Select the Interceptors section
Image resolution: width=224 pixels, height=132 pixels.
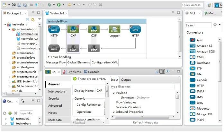click(x=57, y=92)
